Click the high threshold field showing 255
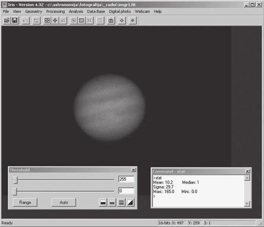This screenshot has width=264, height=227. pyautogui.click(x=126, y=179)
